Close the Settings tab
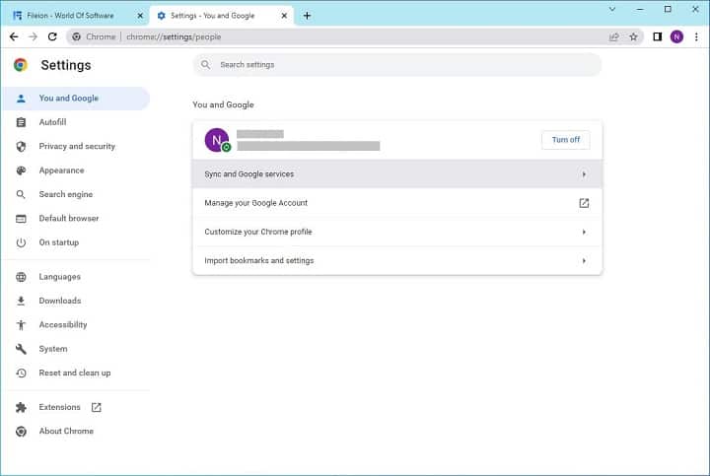 (x=284, y=16)
